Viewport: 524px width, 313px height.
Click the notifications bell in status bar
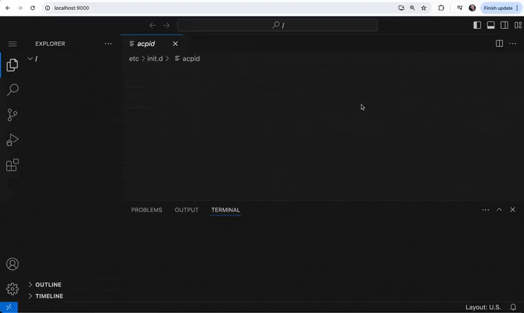click(513, 307)
